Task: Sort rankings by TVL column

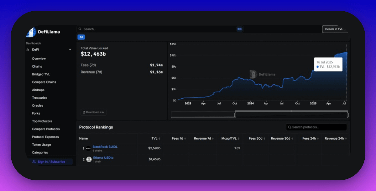Action: 156,138
